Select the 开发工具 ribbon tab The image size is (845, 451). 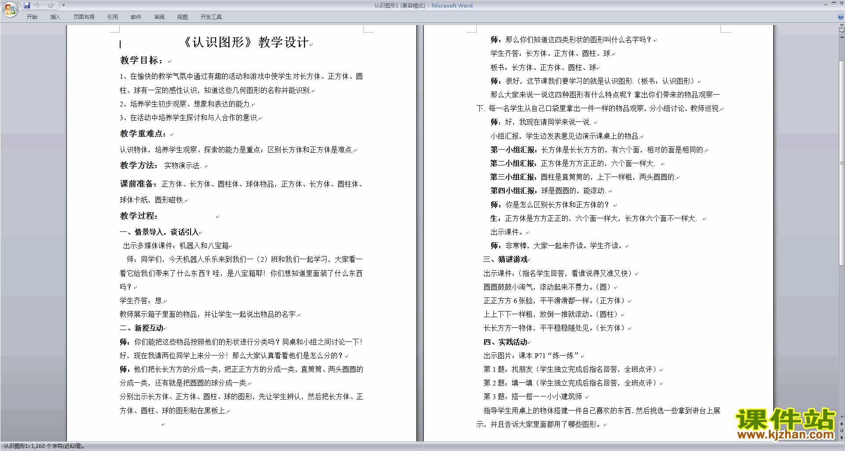pos(211,17)
